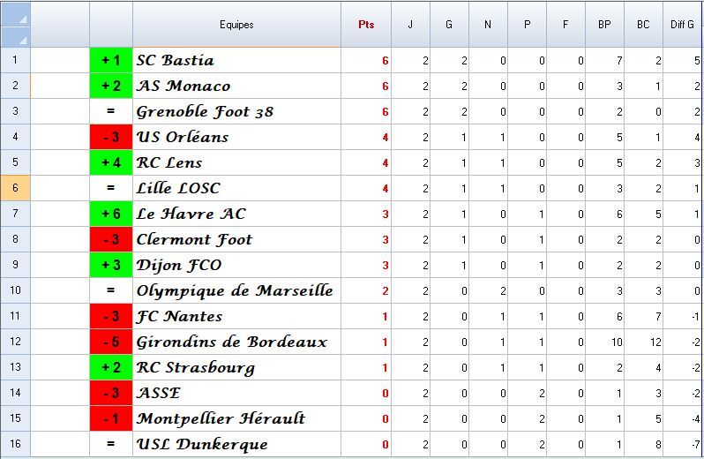Select row header number 16
Screen dimensions: 704x459
(15, 444)
